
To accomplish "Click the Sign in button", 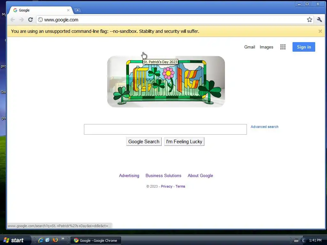I will 304,47.
